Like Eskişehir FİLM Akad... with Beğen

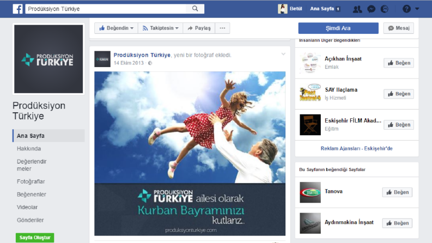[399, 125]
